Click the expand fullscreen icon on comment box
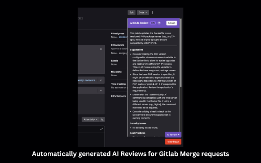 102,129
